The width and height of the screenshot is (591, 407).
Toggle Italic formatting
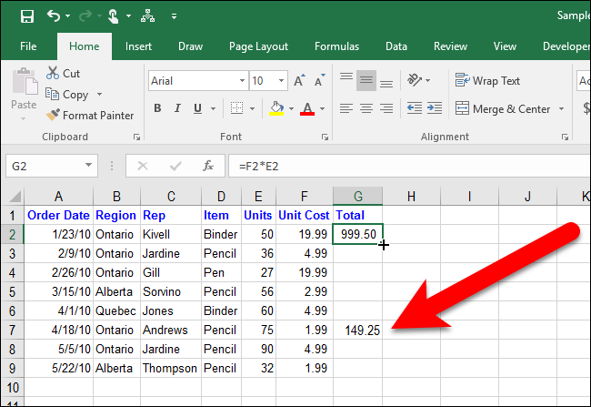pyautogui.click(x=177, y=109)
